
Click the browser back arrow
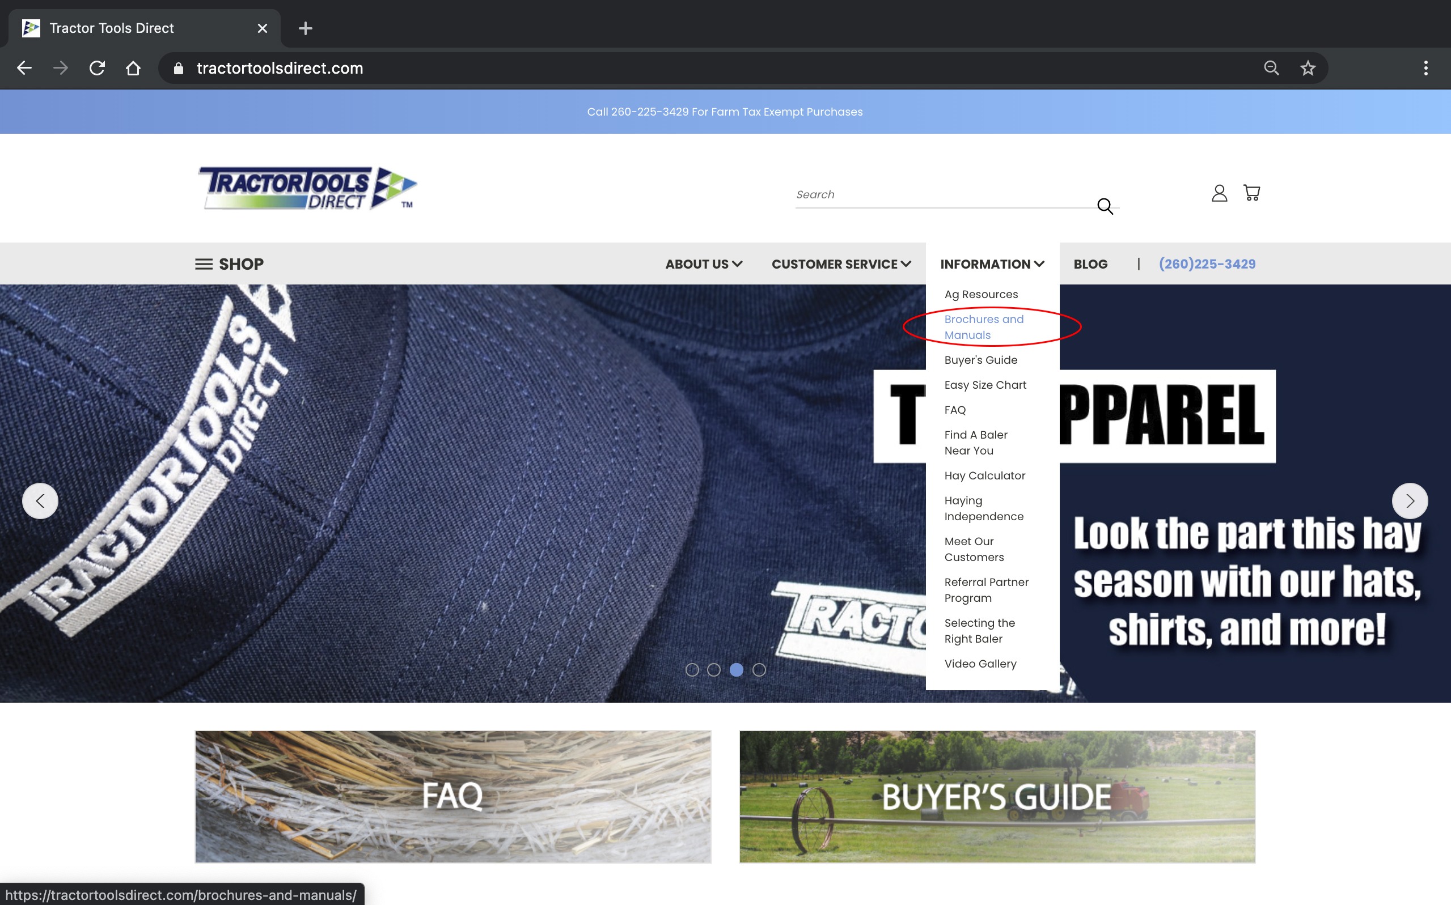(24, 67)
